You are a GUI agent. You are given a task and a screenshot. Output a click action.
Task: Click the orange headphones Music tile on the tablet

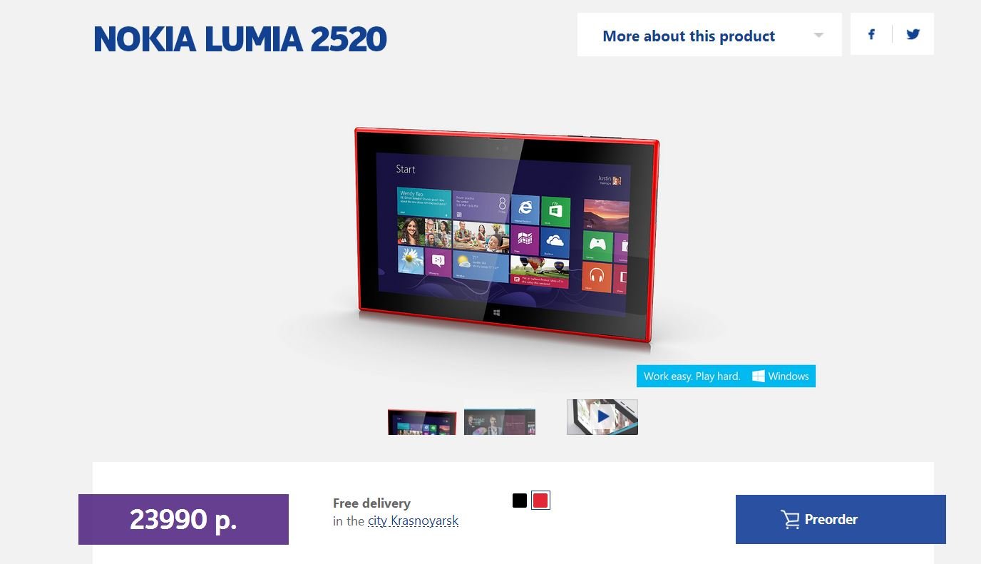pyautogui.click(x=597, y=277)
